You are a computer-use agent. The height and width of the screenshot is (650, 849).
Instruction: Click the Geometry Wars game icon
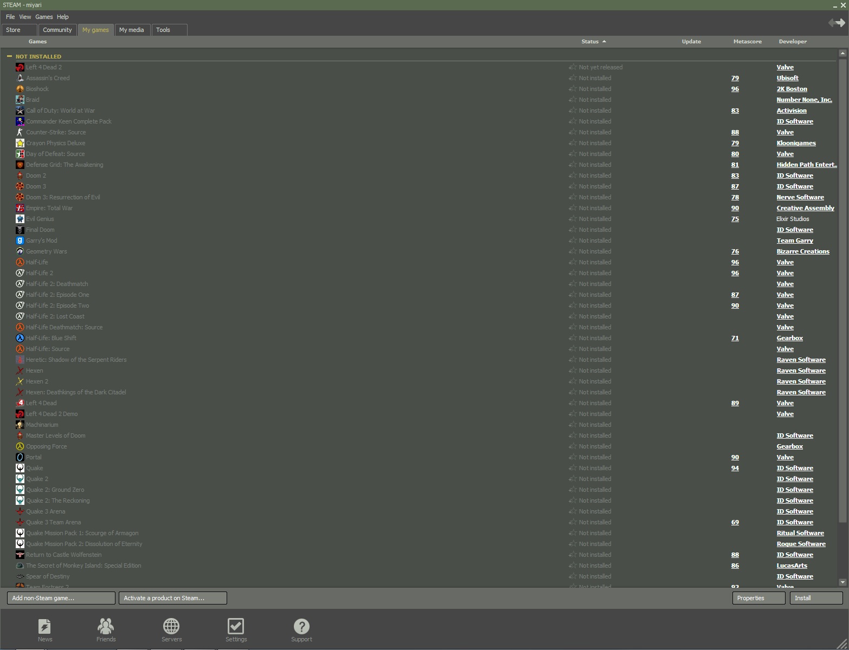pyautogui.click(x=20, y=251)
